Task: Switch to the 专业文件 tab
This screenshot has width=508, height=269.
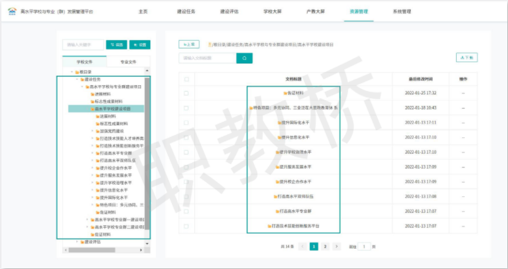Action: pyautogui.click(x=128, y=62)
